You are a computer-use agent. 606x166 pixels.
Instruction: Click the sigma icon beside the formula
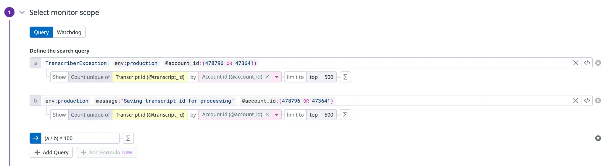tap(128, 138)
